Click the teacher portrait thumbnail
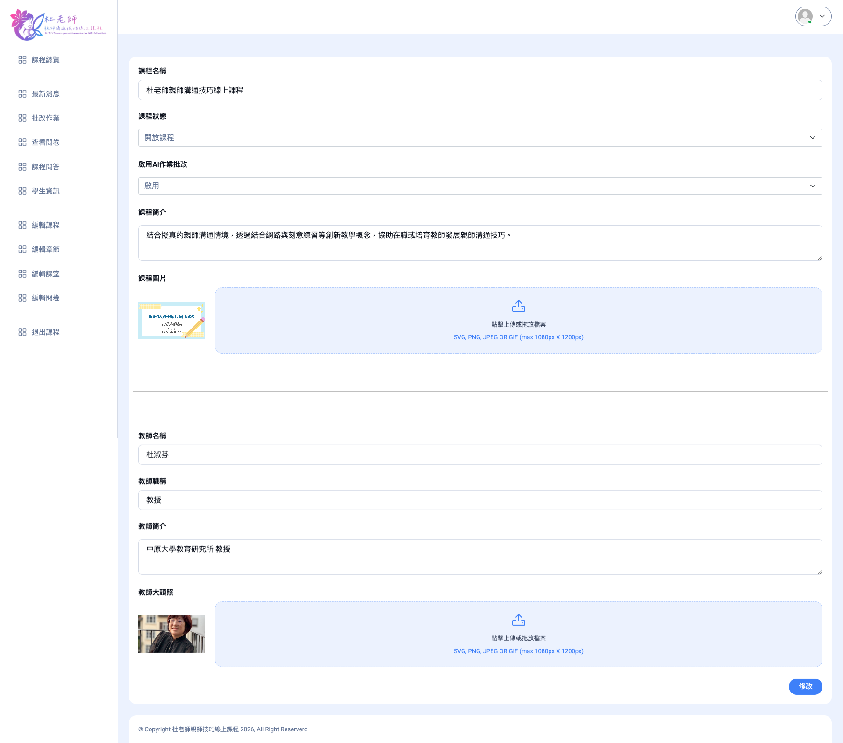The width and height of the screenshot is (843, 743). pyautogui.click(x=171, y=634)
